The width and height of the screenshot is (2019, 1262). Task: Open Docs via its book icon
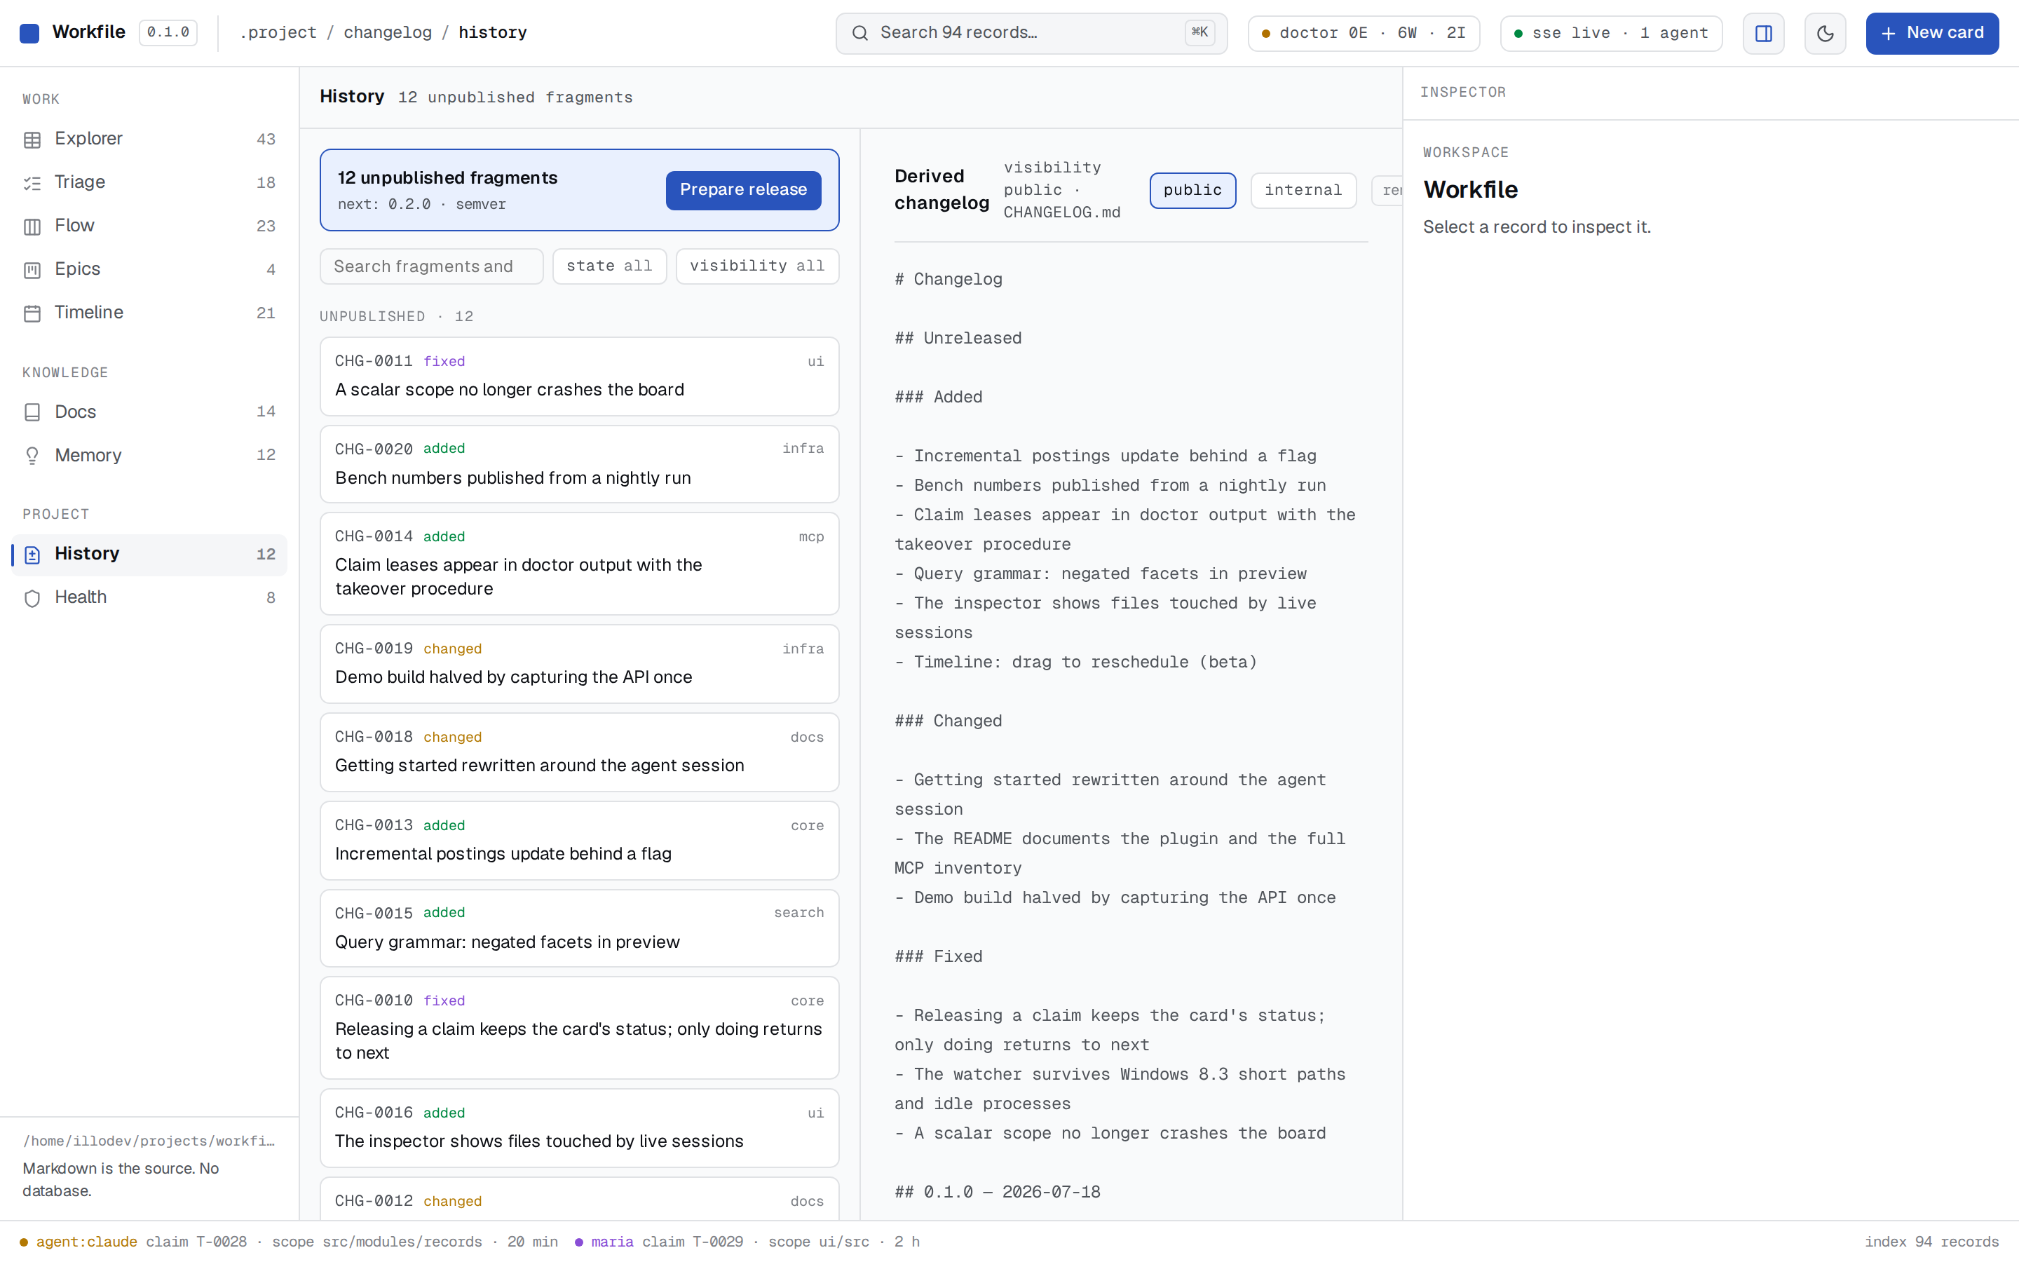32,412
